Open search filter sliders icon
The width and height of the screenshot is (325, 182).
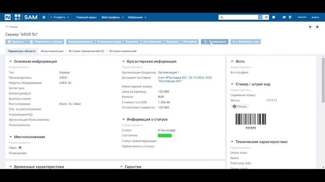pyautogui.click(x=266, y=17)
